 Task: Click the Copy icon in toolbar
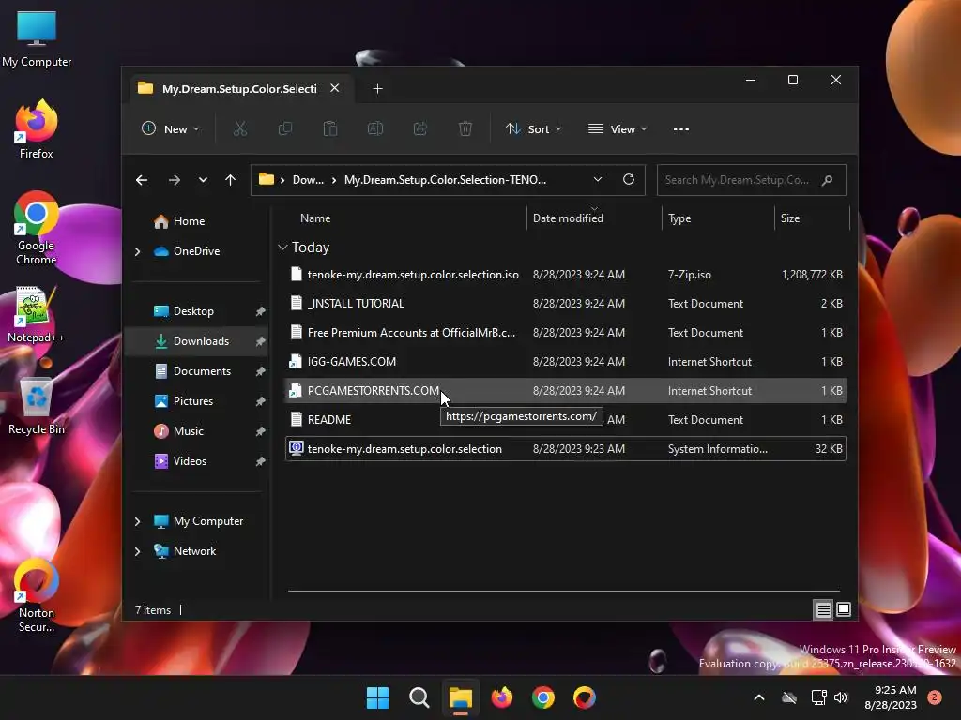285,128
